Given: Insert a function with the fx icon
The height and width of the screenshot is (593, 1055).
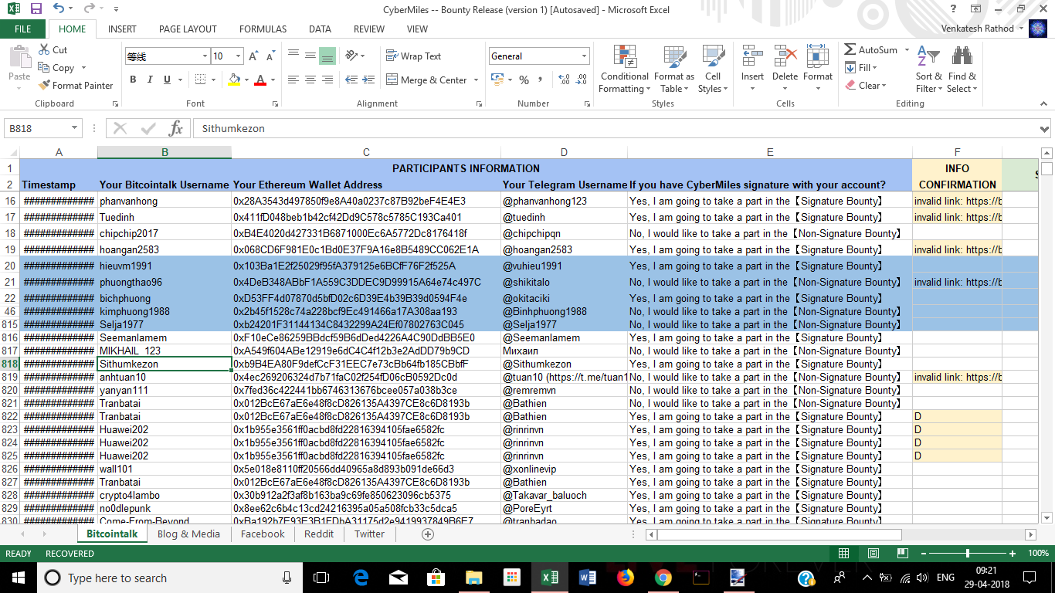Looking at the screenshot, I should (175, 128).
